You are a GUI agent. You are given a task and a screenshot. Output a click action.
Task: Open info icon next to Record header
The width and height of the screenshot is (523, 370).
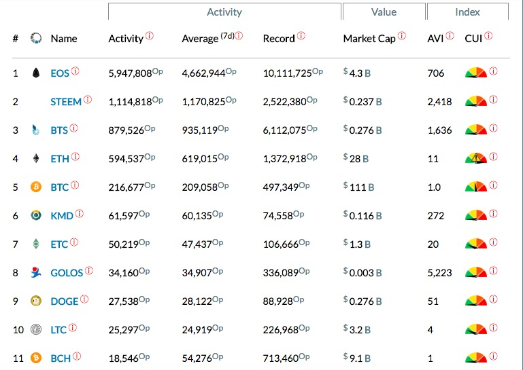tap(301, 35)
